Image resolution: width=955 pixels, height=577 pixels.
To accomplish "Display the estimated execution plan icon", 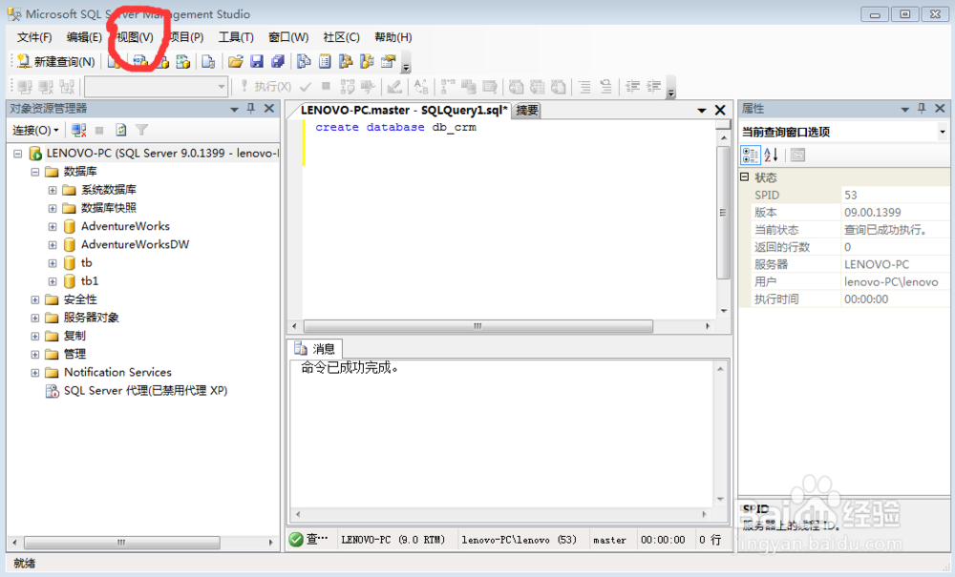I will [348, 87].
